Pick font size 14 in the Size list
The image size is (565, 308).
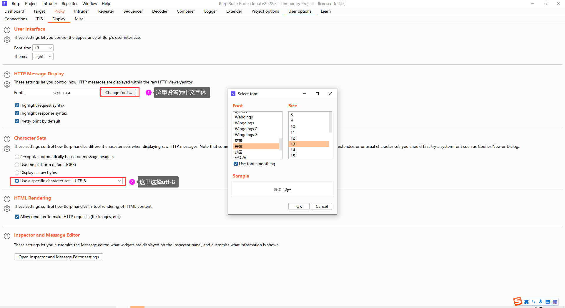coord(309,150)
